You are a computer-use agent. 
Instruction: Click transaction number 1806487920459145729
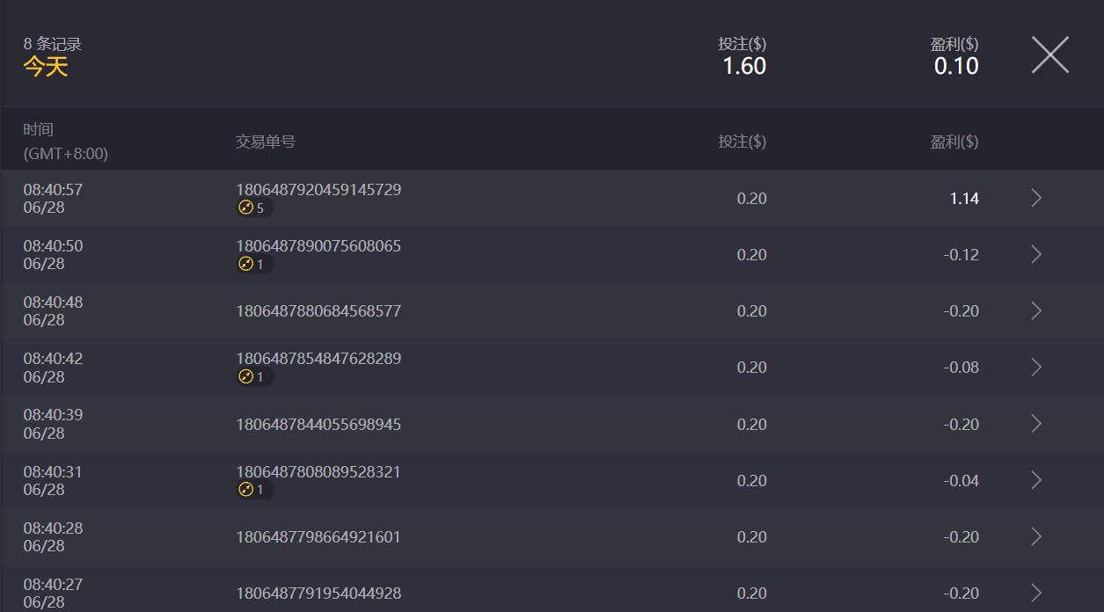(x=318, y=190)
